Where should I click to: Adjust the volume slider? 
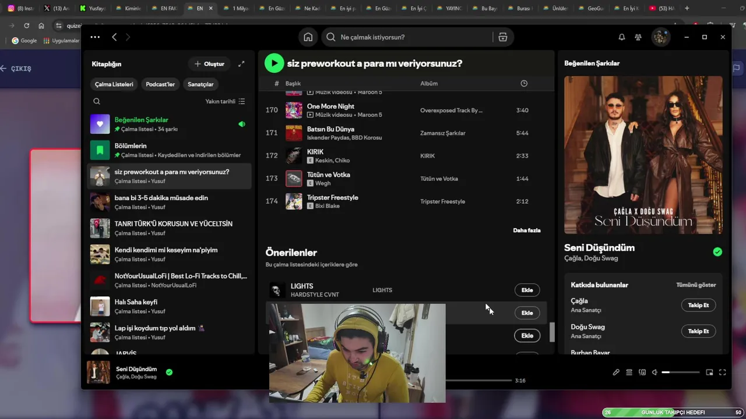680,372
